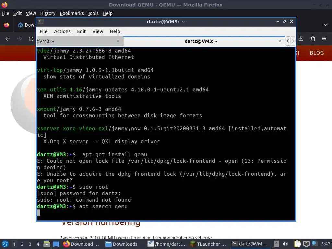Image resolution: width=332 pixels, height=249 pixels.
Task: Open Firefox Bookmarks menu
Action: tap(72, 13)
